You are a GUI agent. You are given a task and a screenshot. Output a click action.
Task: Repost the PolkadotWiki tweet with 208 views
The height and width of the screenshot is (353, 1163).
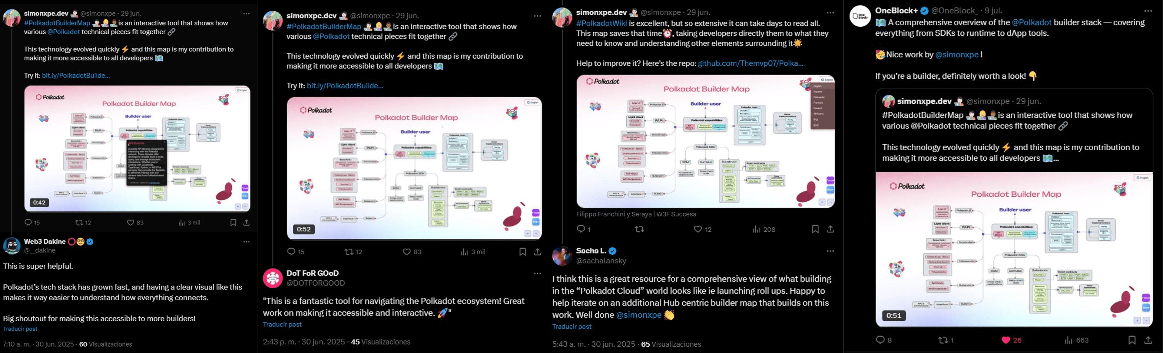tap(639, 230)
